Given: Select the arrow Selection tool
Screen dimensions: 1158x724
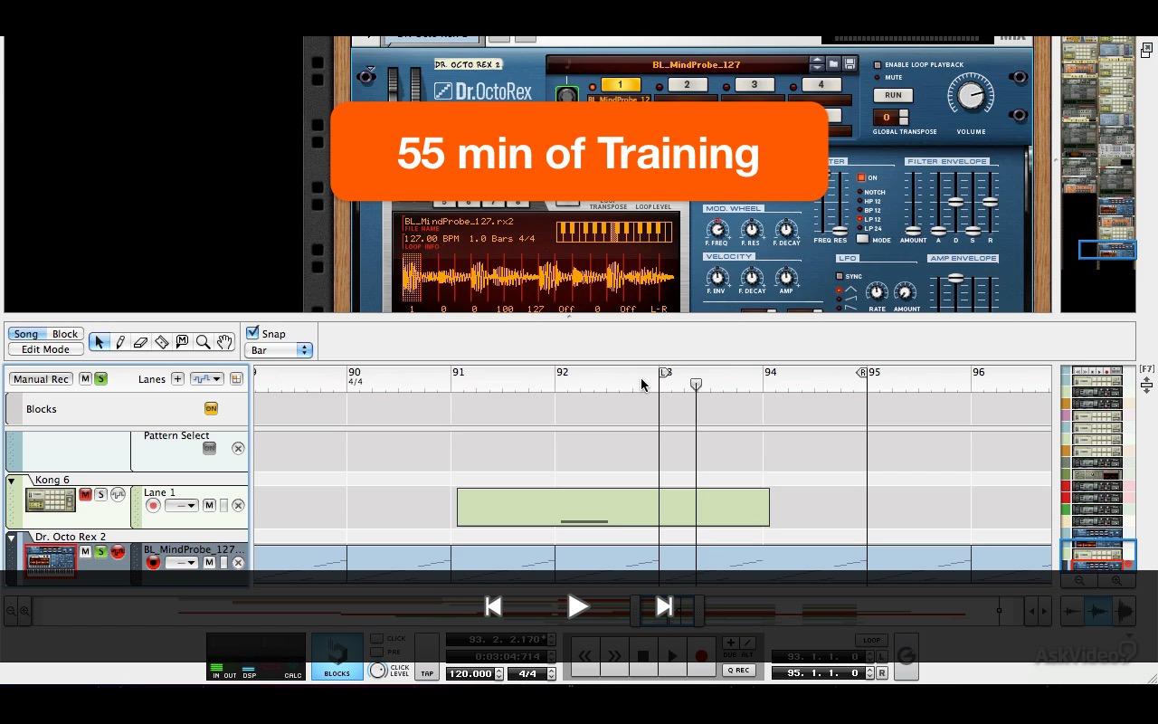Looking at the screenshot, I should (99, 342).
